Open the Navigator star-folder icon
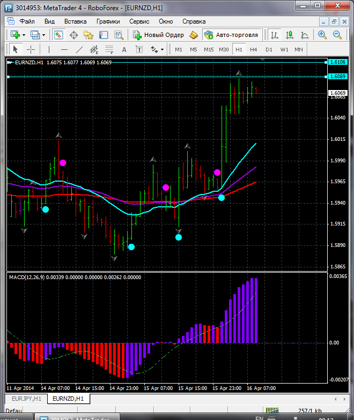The width and height of the screenshot is (354, 420). [x=88, y=35]
